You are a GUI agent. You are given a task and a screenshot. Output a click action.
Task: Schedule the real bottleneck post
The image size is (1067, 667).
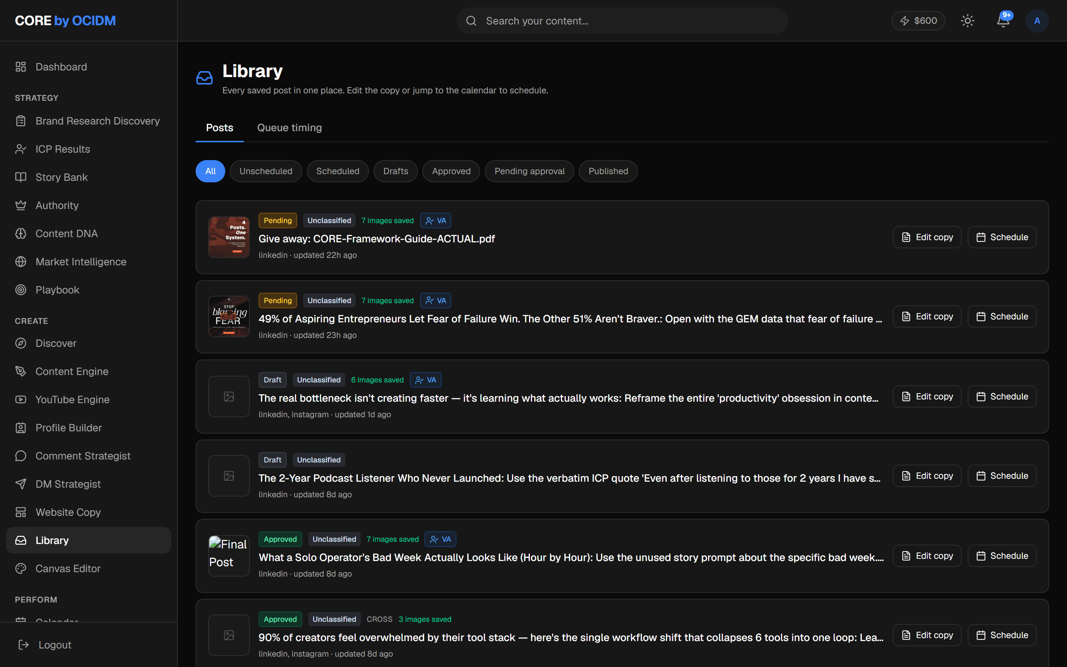coord(1002,396)
